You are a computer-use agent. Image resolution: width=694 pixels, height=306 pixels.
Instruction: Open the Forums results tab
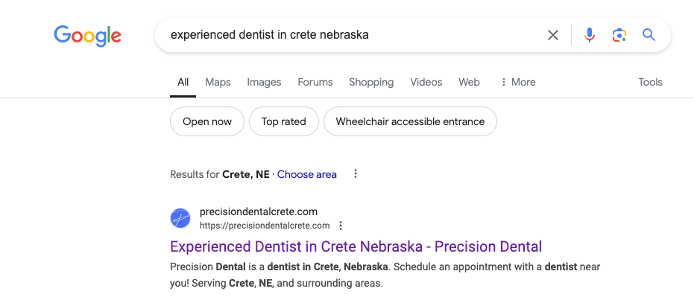click(x=315, y=82)
